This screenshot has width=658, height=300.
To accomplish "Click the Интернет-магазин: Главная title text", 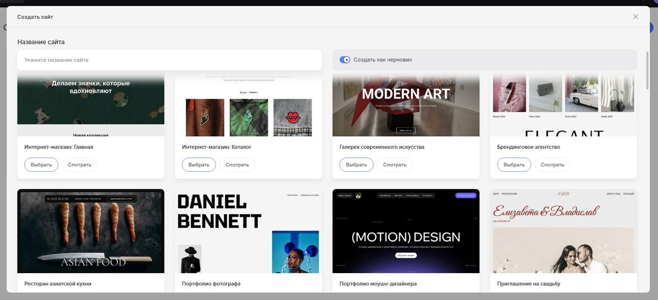I will click(x=59, y=147).
